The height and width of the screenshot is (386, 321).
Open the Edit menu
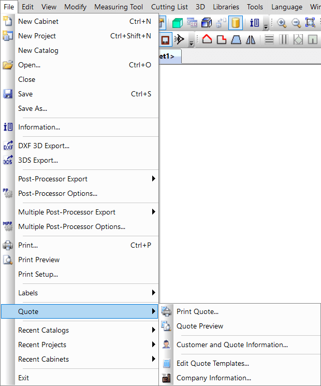coord(27,7)
